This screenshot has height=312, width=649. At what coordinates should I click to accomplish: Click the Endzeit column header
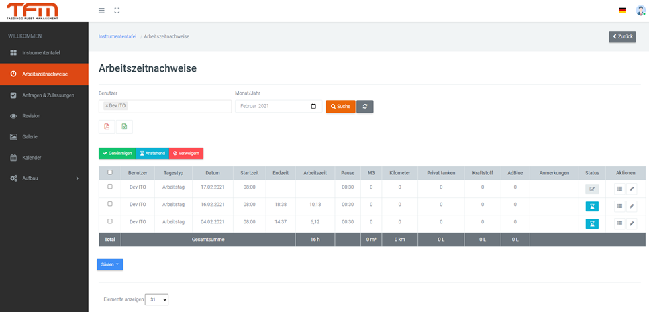point(281,173)
